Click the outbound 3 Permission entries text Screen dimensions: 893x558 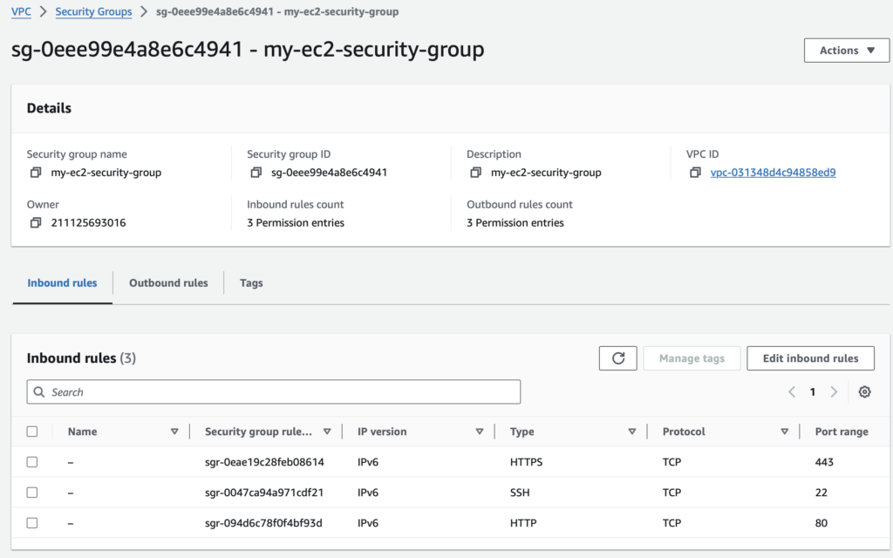515,222
